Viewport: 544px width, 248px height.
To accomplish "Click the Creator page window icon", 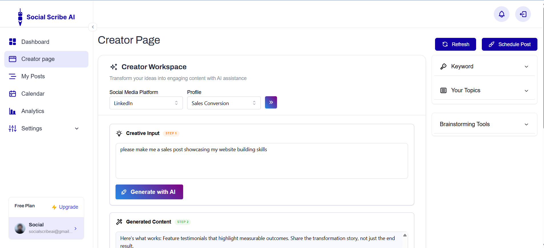I will (x=13, y=59).
